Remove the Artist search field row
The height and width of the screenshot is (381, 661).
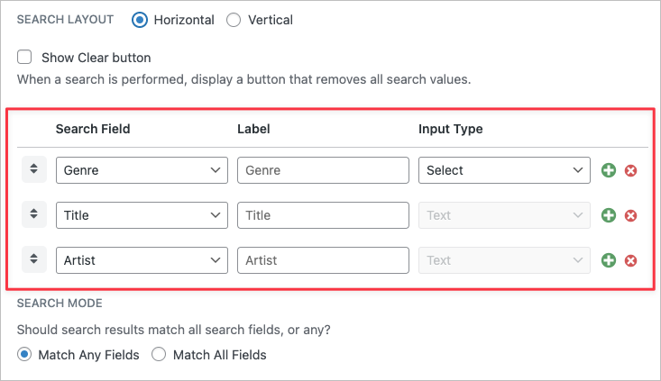[630, 260]
